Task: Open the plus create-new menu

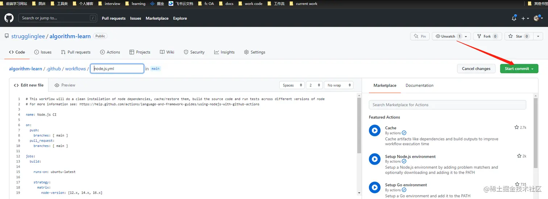Action: click(x=525, y=18)
